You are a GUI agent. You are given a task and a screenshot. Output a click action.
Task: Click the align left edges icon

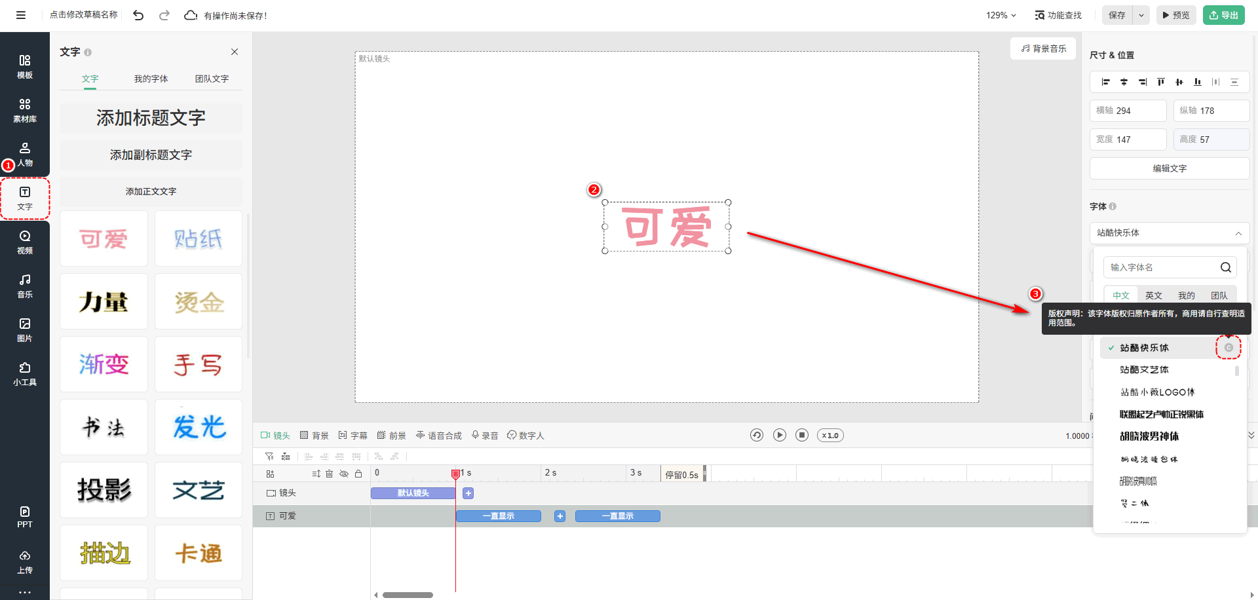(x=1106, y=82)
